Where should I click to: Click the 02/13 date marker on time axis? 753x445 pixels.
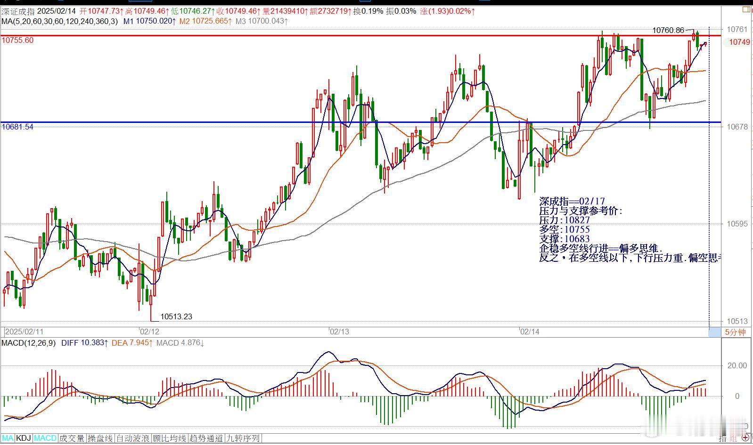coord(339,332)
